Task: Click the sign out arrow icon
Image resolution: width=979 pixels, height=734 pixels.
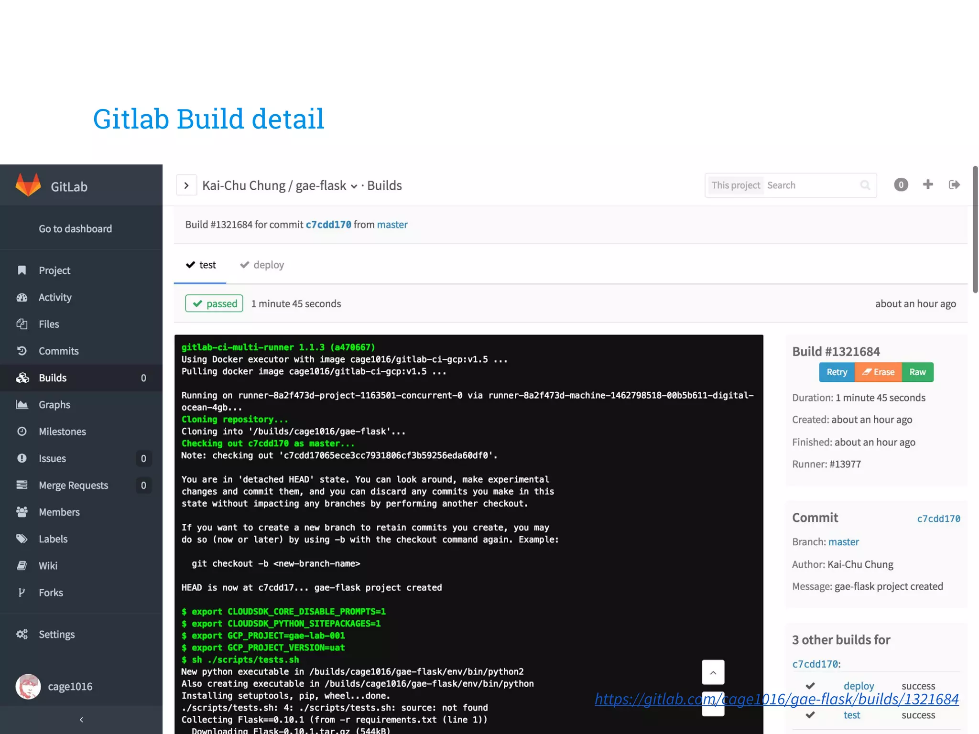Action: [x=954, y=184]
